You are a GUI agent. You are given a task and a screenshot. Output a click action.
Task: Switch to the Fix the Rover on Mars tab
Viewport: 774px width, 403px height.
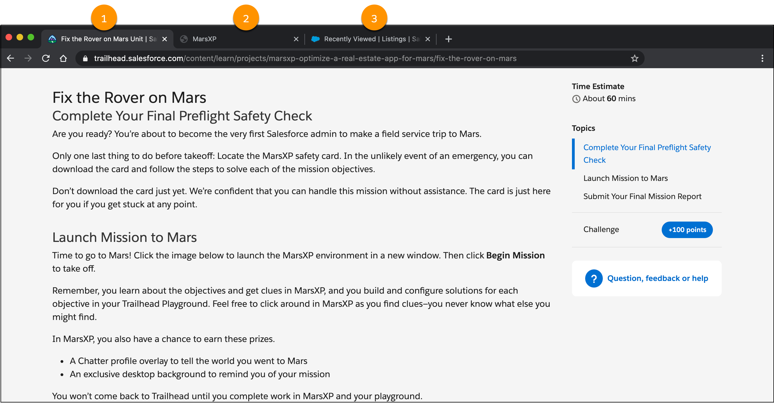tap(107, 39)
